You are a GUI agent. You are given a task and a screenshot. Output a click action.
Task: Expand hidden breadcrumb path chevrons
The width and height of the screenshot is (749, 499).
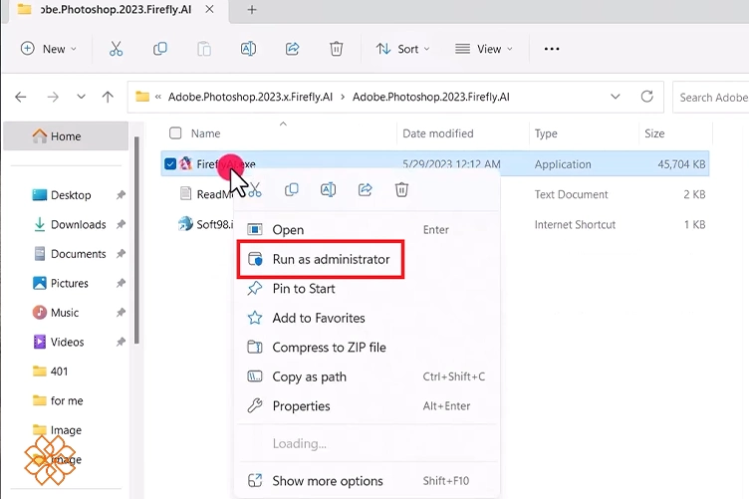pyautogui.click(x=158, y=97)
